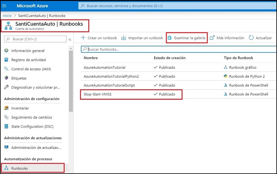This screenshot has height=174, width=277.
Task: Click PowerShell icon in AzureAutomationTutorialScript row
Action: click(226, 85)
